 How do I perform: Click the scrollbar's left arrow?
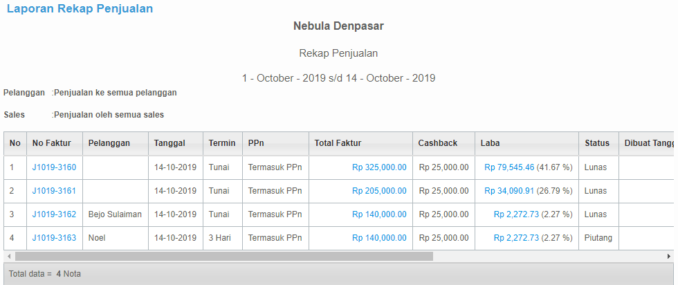(8, 257)
